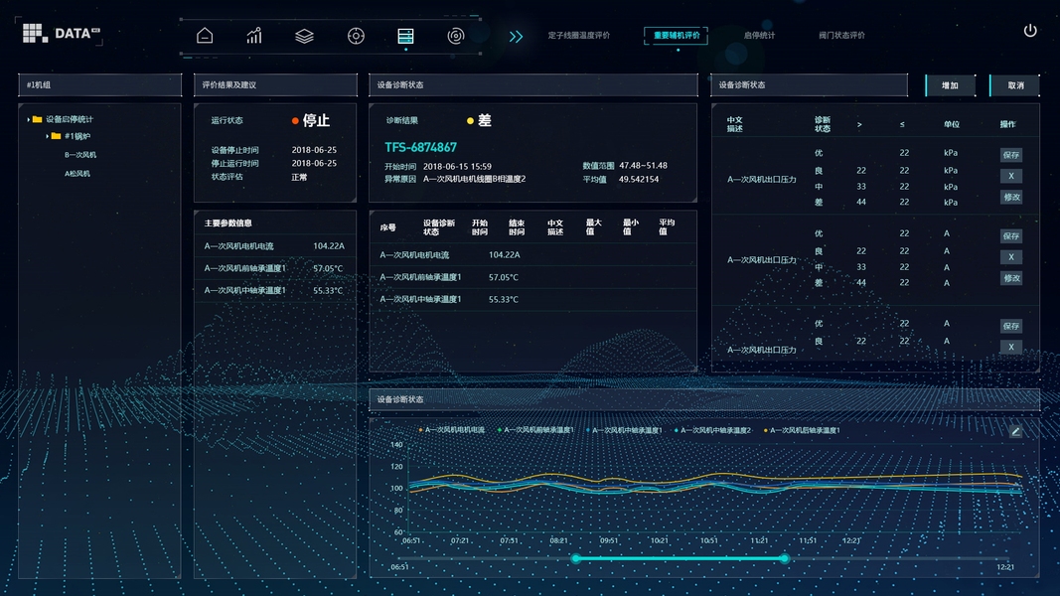Click the 最大值 column header
1060x596 pixels.
[593, 227]
